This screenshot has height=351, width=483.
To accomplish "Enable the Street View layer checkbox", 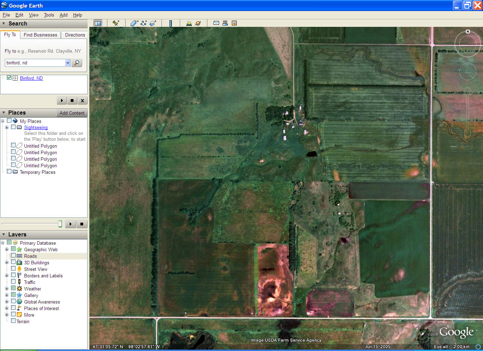I will 13,269.
